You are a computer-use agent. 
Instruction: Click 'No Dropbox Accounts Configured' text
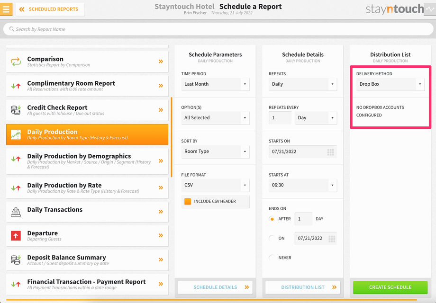(x=380, y=111)
